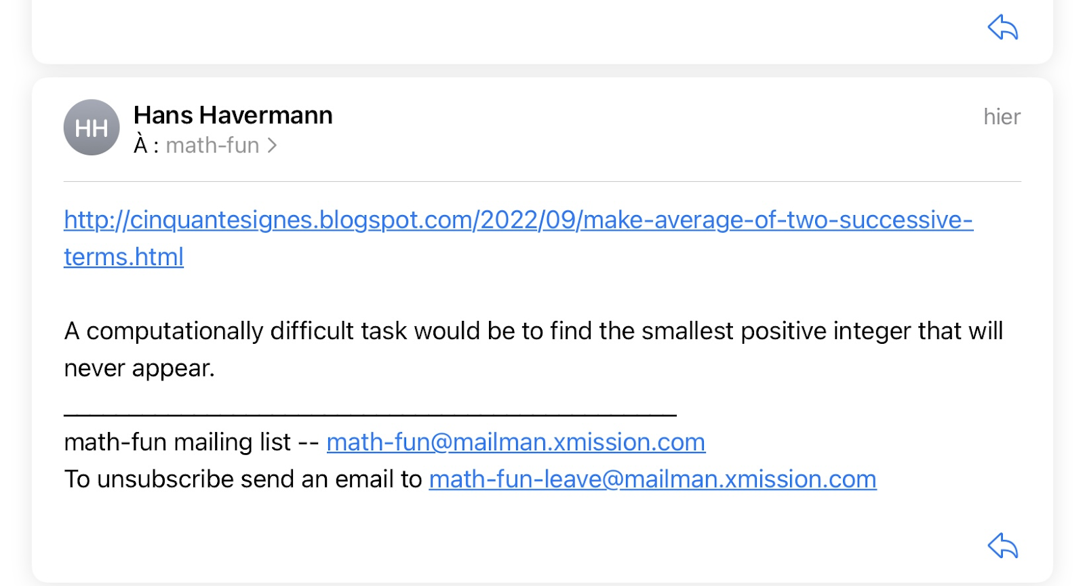Open the math-fun recipient details
1085x586 pixels.
pos(212,145)
